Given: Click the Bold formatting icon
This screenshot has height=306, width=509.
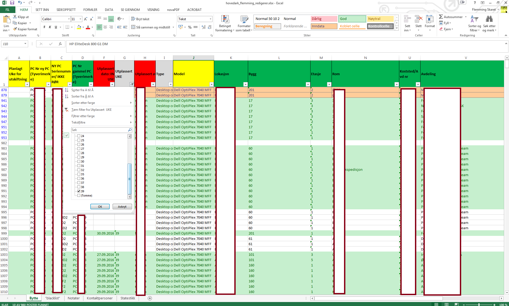Looking at the screenshot, I should pos(44,27).
